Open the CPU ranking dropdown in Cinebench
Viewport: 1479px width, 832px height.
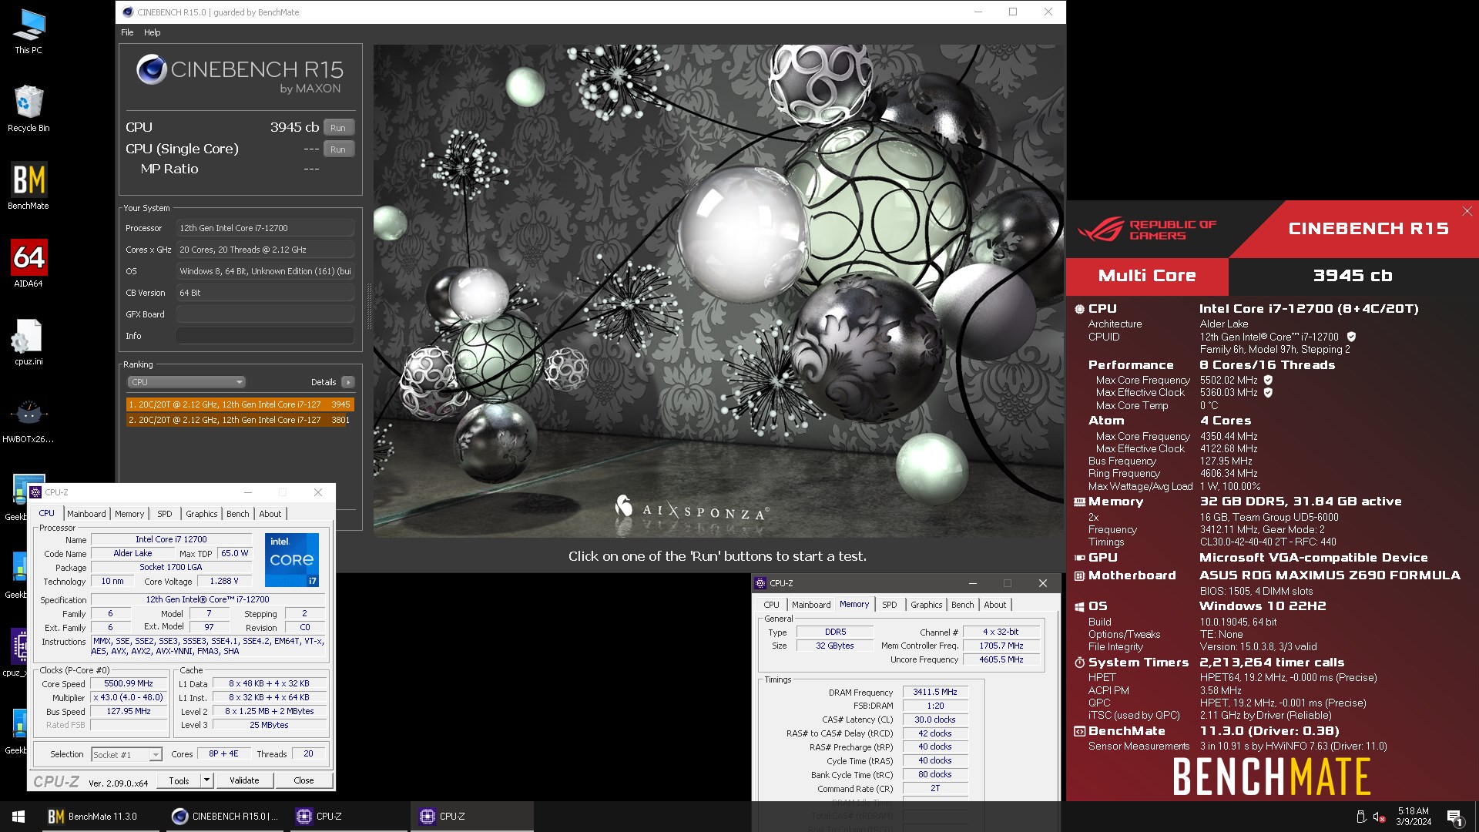(x=186, y=382)
